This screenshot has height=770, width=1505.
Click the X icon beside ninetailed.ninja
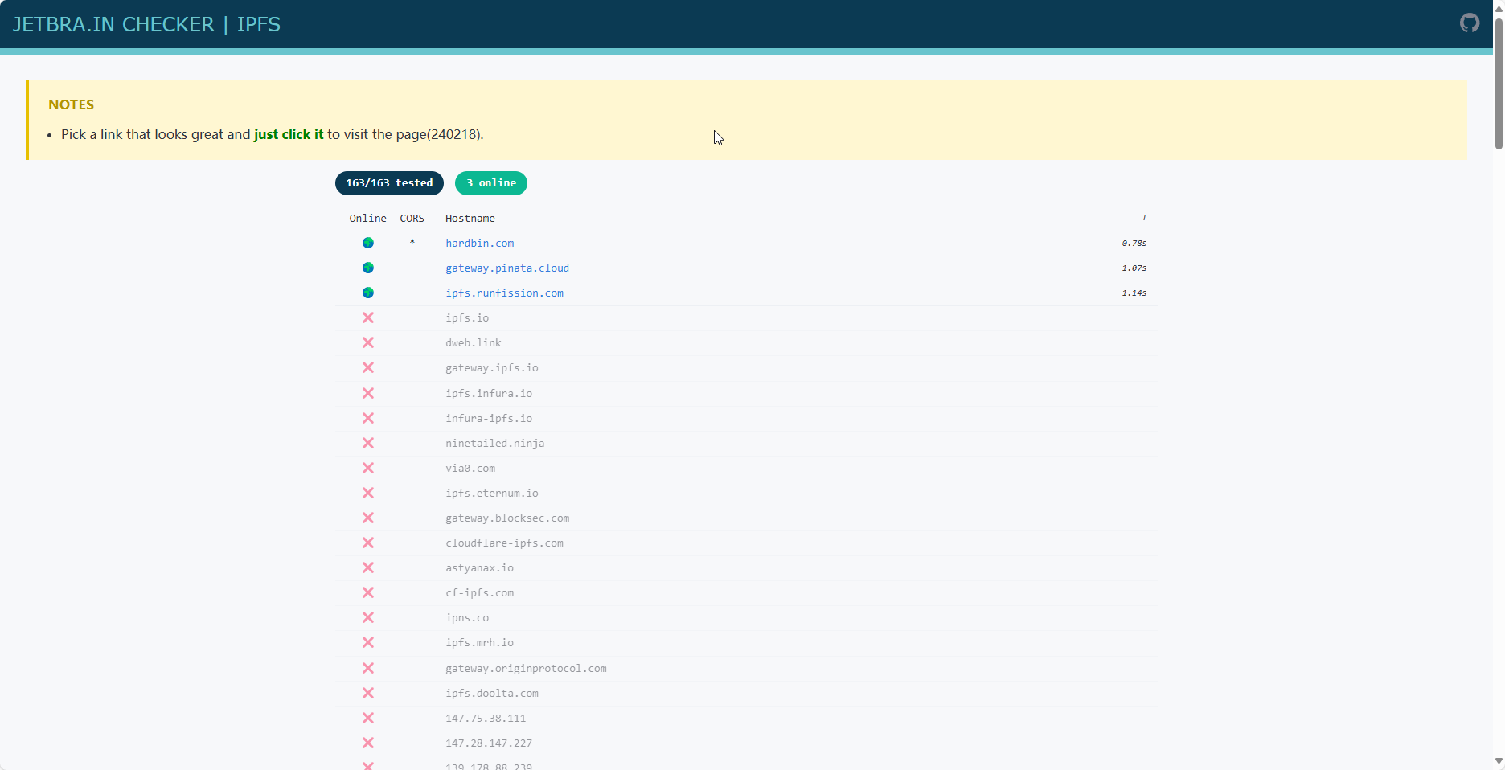pos(368,443)
